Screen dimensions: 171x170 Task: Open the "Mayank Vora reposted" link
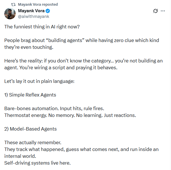[x=38, y=5]
